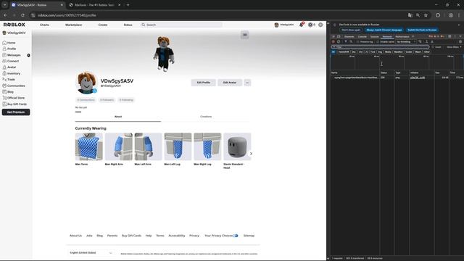Open Profile in the left sidebar
The width and height of the screenshot is (464, 261).
(9, 49)
